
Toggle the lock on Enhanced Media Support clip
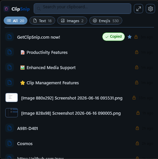137,67
